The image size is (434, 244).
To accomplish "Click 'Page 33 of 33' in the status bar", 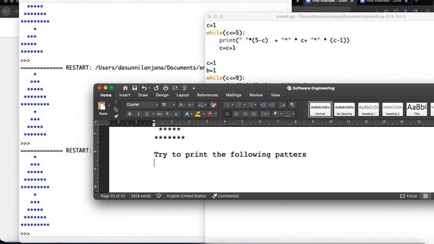I will 113,196.
